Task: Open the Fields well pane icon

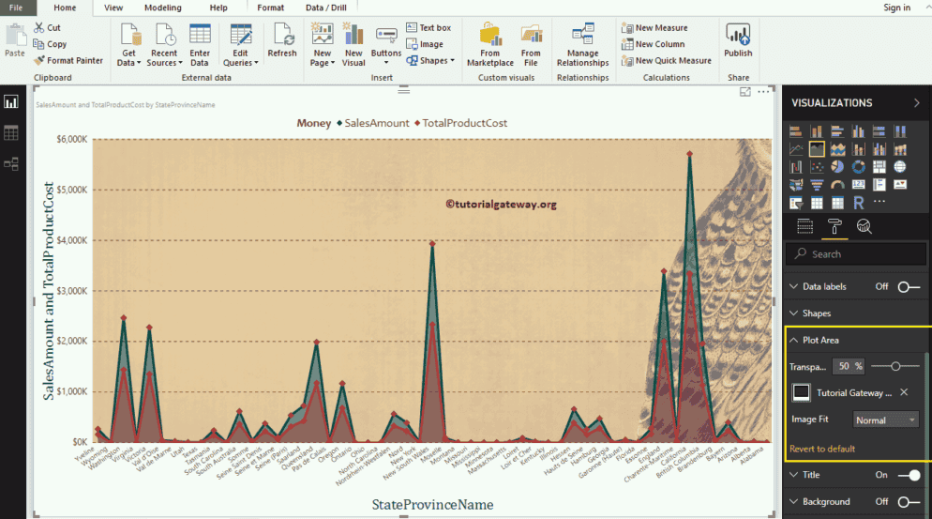Action: coord(804,226)
